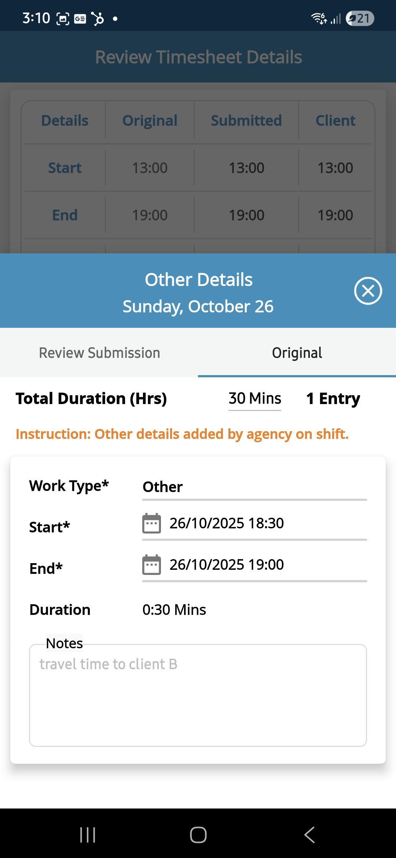Tap the 1 Entry label
396x858 pixels.
coord(333,399)
